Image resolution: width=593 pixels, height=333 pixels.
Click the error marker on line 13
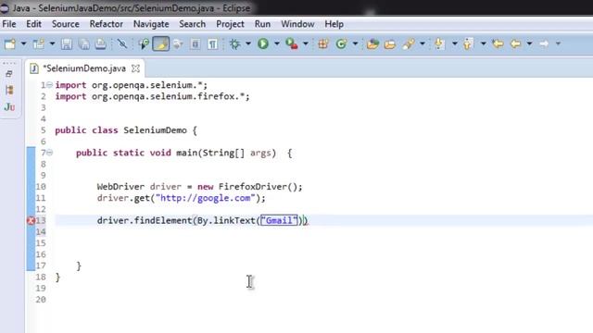[32, 221]
